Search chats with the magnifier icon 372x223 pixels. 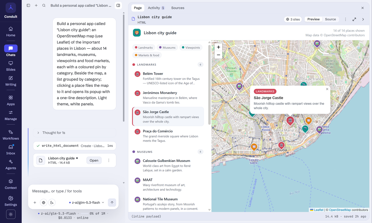tap(44, 5)
